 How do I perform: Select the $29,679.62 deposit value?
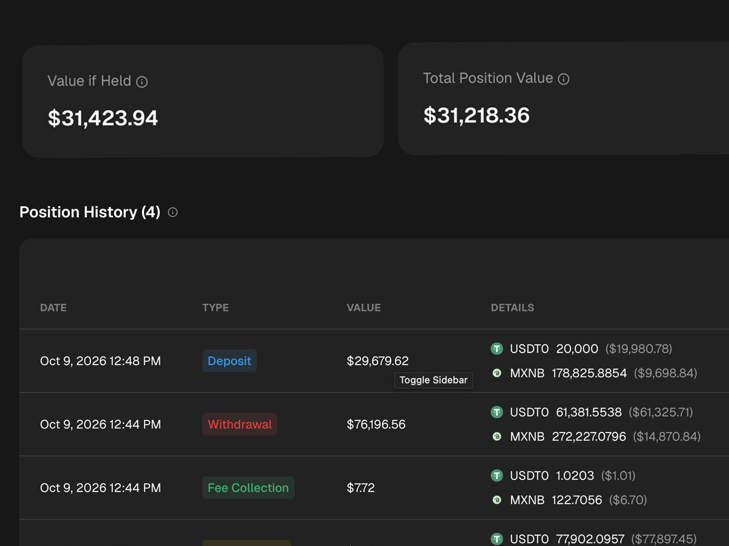click(378, 361)
